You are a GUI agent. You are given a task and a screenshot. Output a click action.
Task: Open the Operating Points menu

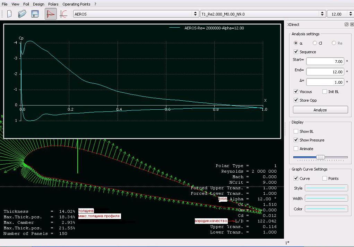tap(76, 4)
